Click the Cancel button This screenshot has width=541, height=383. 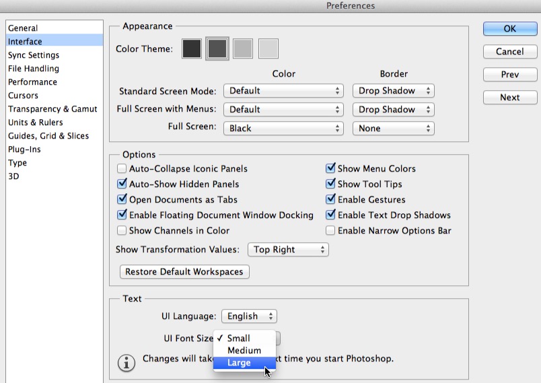[510, 51]
